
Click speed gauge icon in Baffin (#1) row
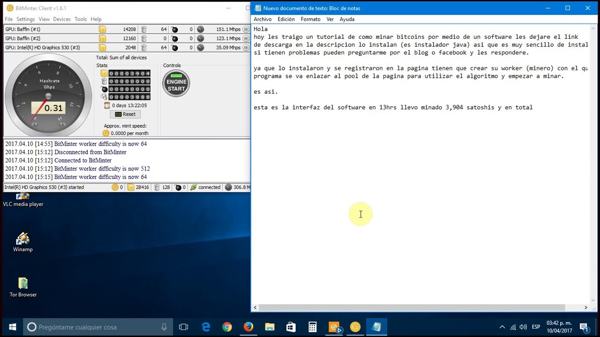click(200, 29)
